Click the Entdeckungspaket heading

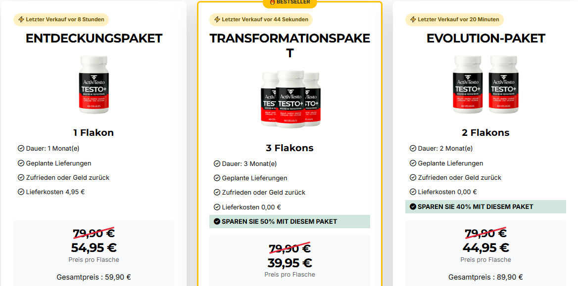[94, 39]
